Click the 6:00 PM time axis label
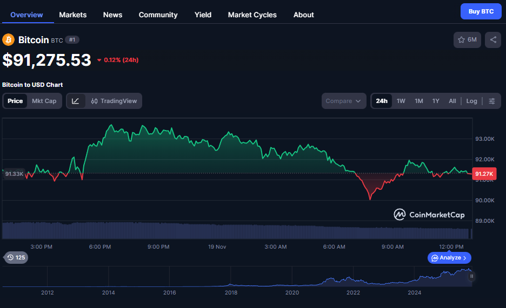Screen dimensions: 506x308 (x=100, y=247)
